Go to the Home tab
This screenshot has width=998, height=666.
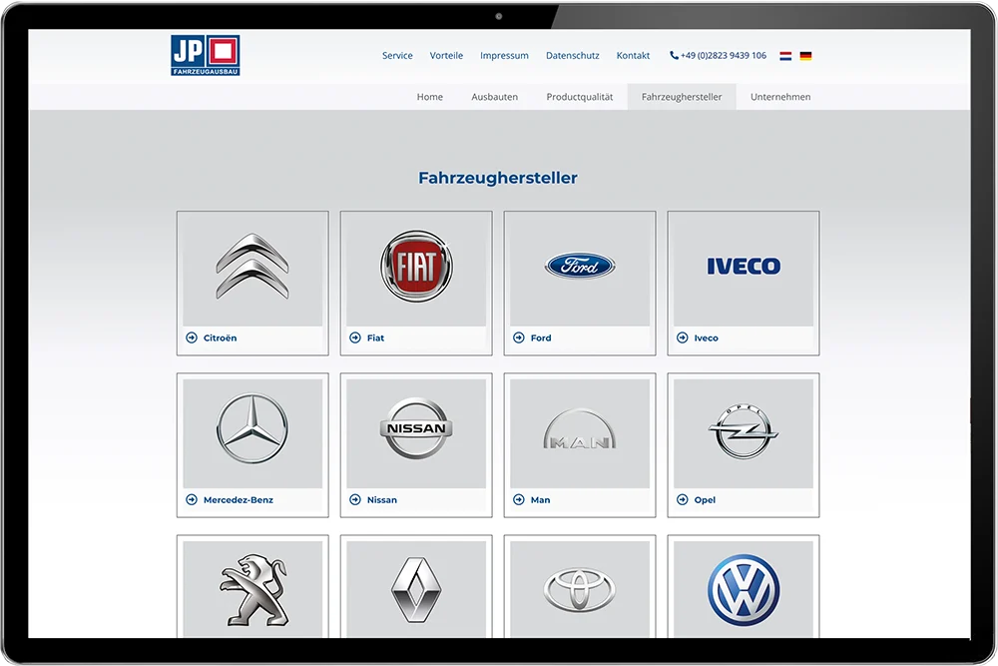(x=429, y=97)
